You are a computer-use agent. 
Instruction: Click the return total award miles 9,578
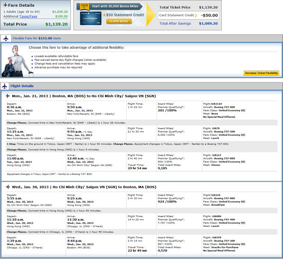pyautogui.click(x=163, y=251)
